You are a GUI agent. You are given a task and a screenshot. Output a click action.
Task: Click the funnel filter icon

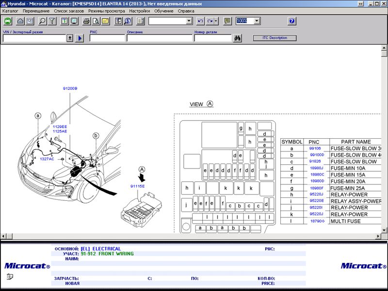click(x=52, y=21)
